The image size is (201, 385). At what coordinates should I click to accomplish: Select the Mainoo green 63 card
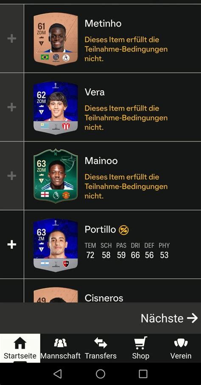pos(56,176)
